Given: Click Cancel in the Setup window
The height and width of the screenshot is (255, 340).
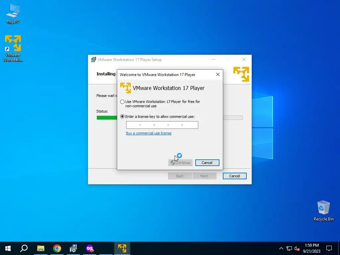Looking at the screenshot, I should pos(234,176).
